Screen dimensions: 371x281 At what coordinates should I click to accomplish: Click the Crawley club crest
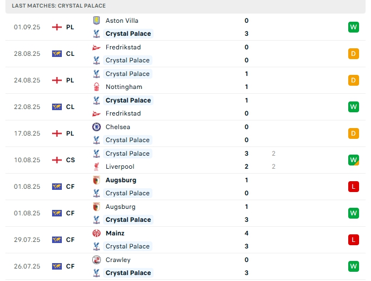[x=97, y=260]
